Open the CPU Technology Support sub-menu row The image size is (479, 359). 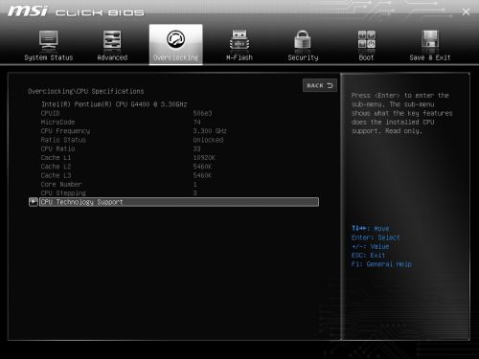click(x=179, y=202)
